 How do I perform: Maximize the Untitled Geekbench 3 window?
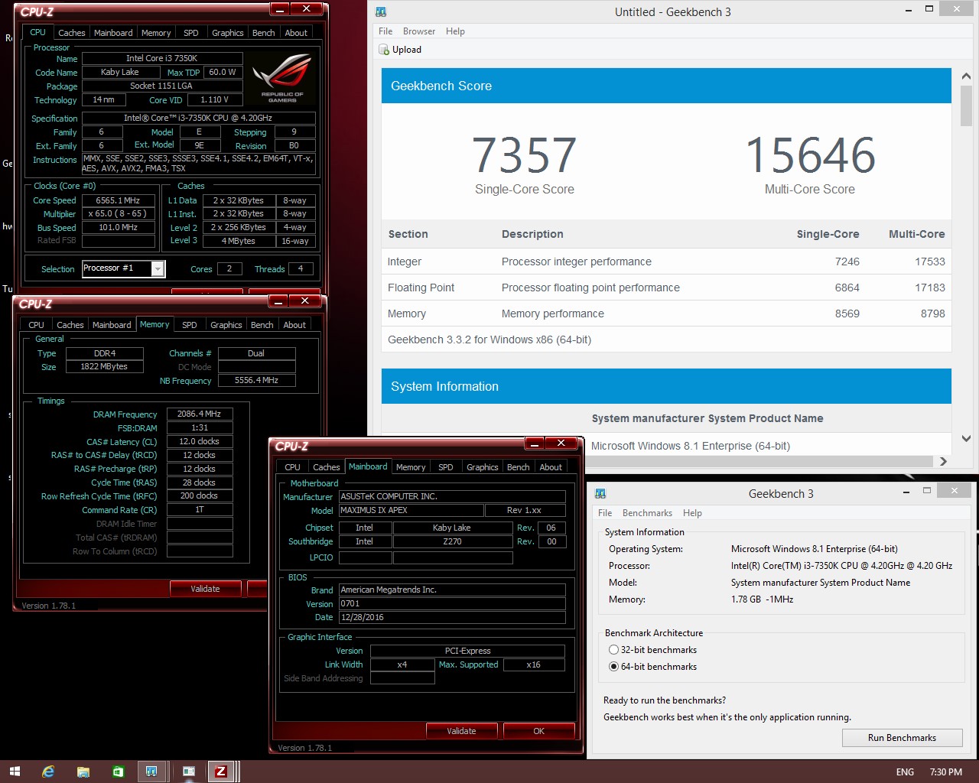(929, 9)
